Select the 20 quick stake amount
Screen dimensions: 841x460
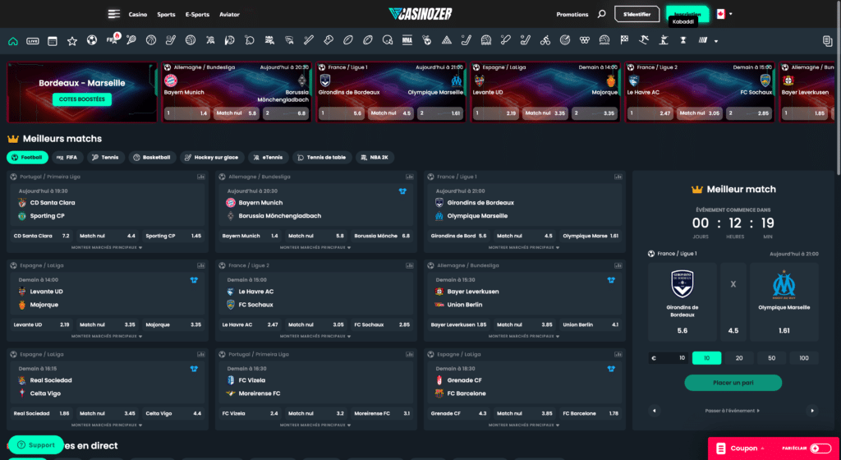738,357
